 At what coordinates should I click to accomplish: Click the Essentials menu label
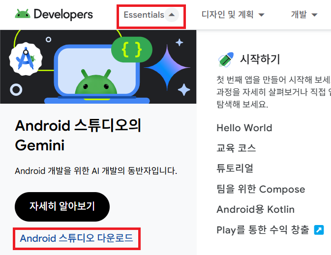tap(144, 15)
